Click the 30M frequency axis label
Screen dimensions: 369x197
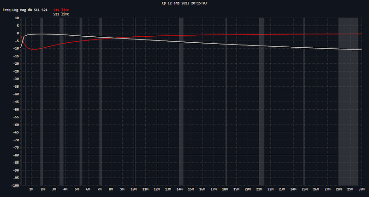pos(361,189)
